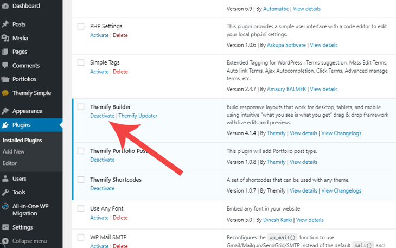The height and width of the screenshot is (248, 396).
Task: Open the Askupa Software author link
Action: pyautogui.click(x=286, y=45)
